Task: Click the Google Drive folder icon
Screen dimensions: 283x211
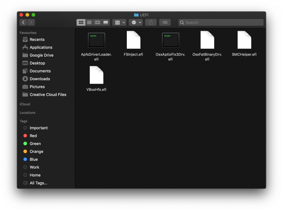Action: click(25, 55)
